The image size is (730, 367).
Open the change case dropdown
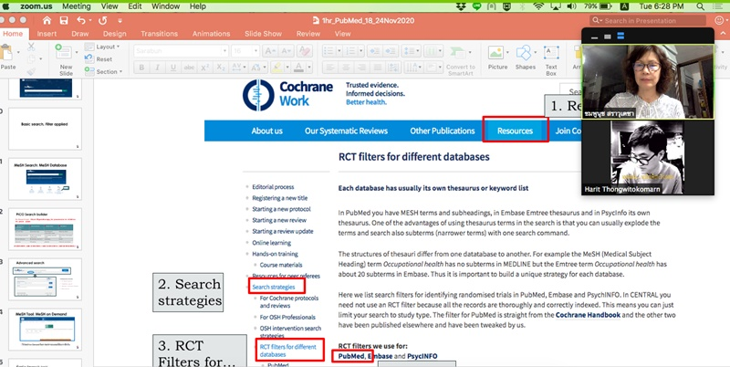258,68
